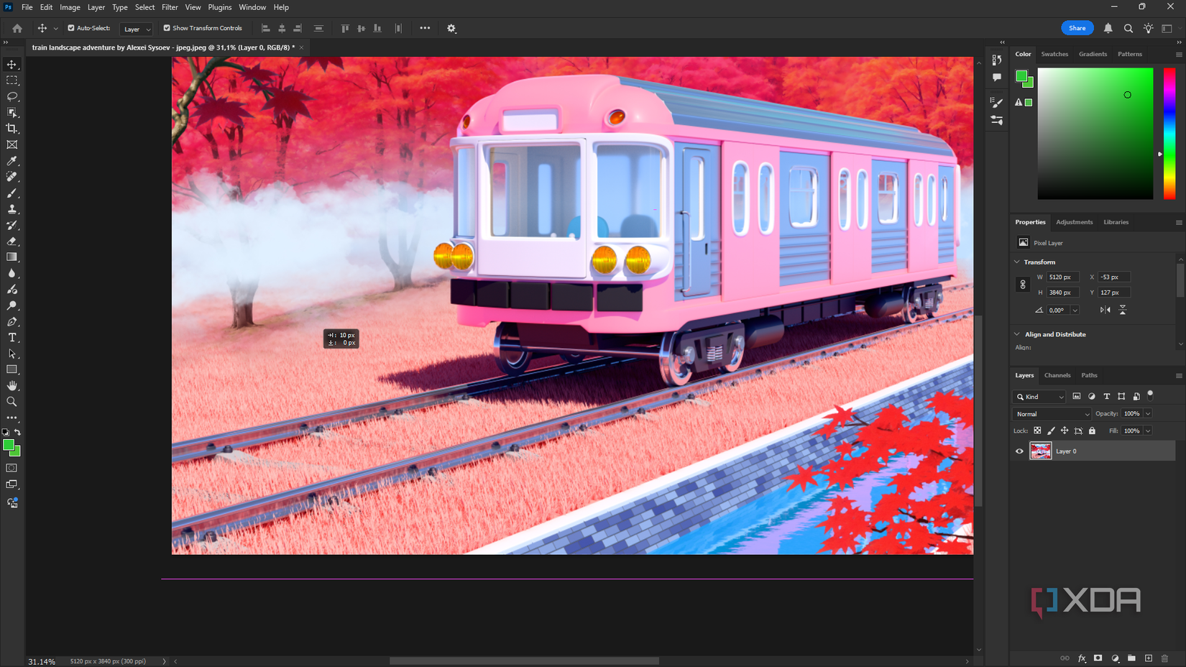Select the Rectangle shape tool
1186x667 pixels.
coord(12,369)
